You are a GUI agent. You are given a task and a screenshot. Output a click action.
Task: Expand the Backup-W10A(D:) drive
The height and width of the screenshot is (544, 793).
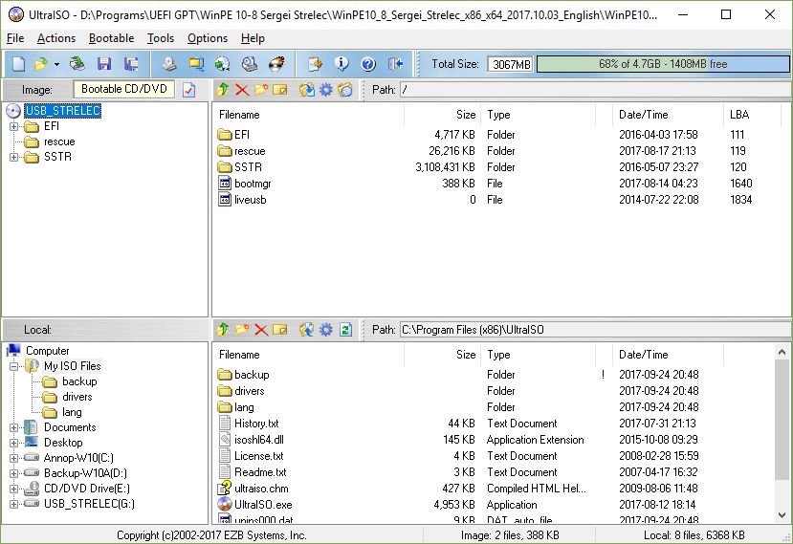point(14,473)
